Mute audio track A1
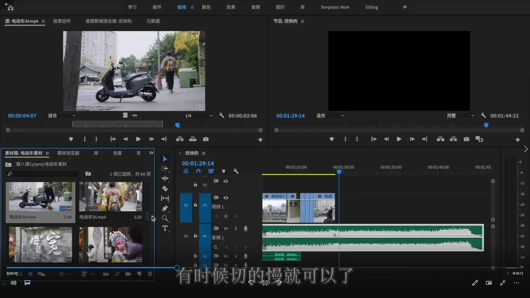Image resolution: width=530 pixels, height=298 pixels. 226,228
